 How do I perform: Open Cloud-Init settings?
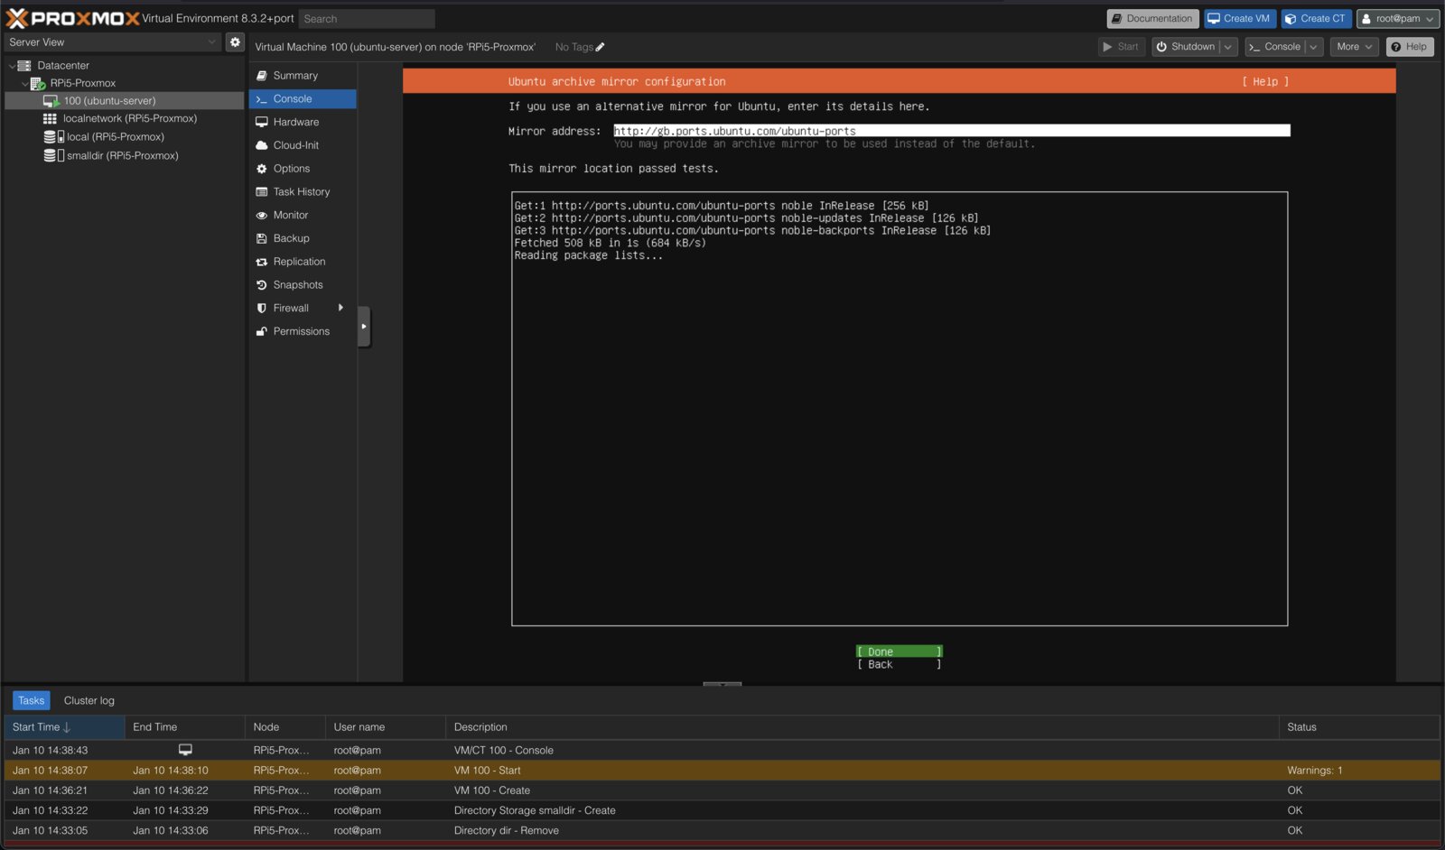[x=303, y=145]
